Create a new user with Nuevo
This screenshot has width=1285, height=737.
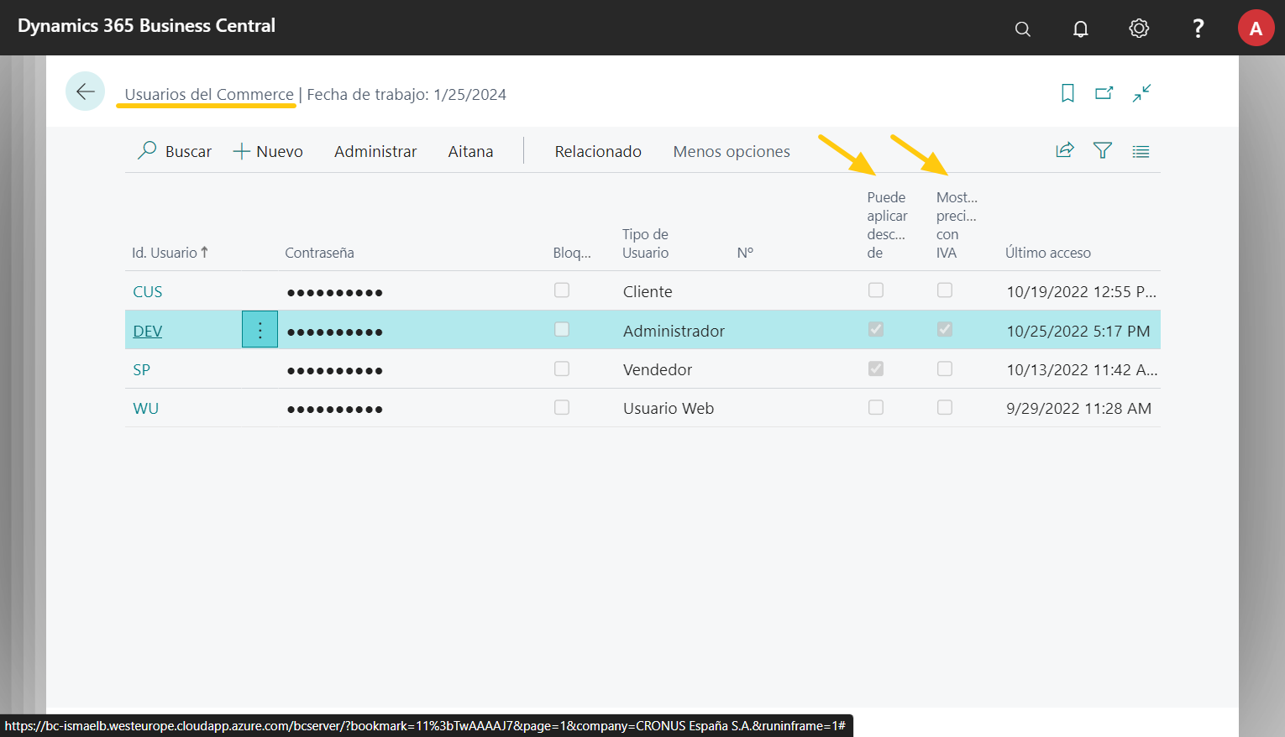tap(268, 151)
